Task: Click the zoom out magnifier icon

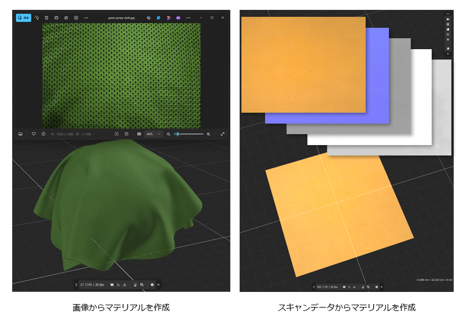Action: tap(168, 134)
